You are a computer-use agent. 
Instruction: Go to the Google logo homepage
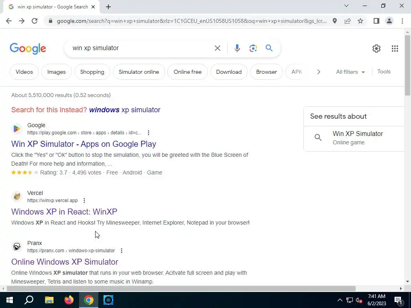click(28, 49)
